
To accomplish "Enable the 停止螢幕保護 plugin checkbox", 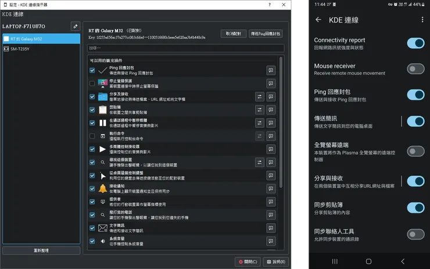I will pyautogui.click(x=92, y=83).
